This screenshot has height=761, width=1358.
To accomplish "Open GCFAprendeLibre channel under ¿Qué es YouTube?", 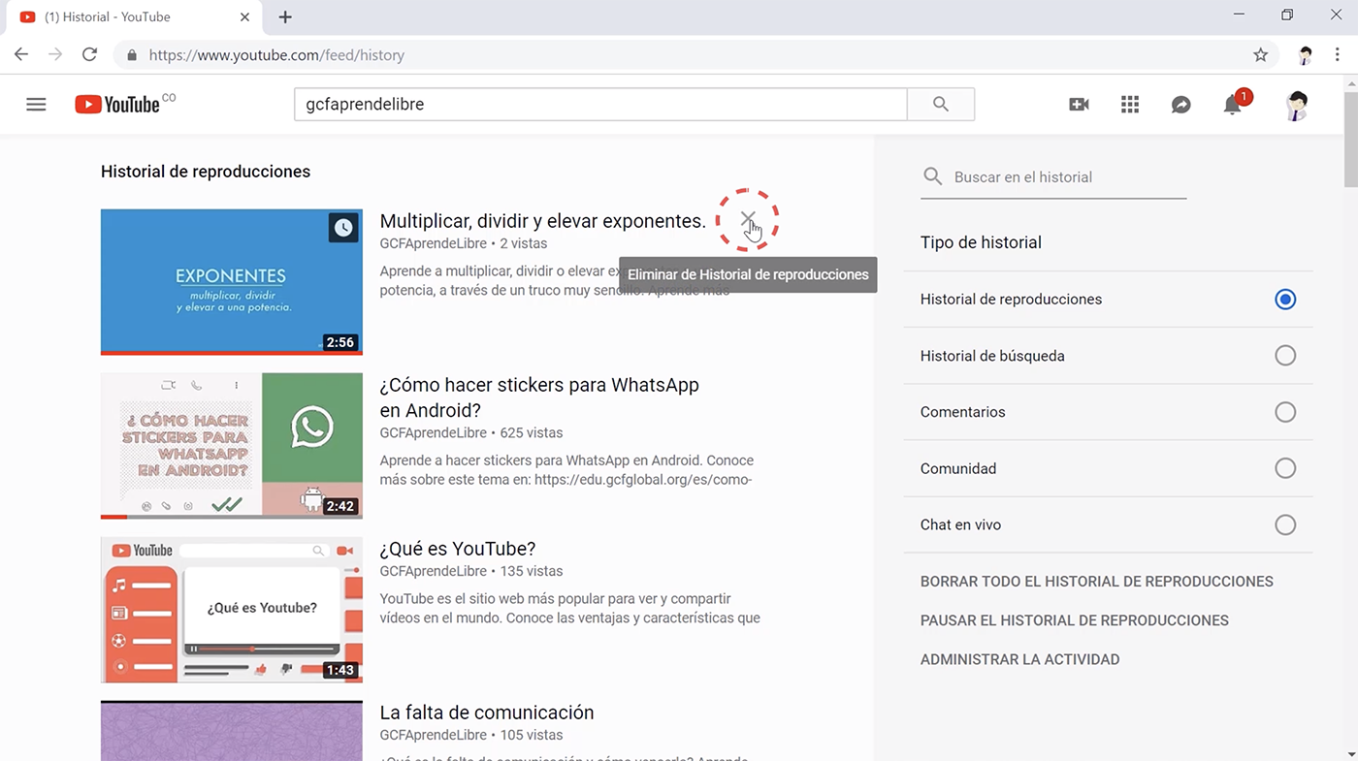I will coord(434,571).
